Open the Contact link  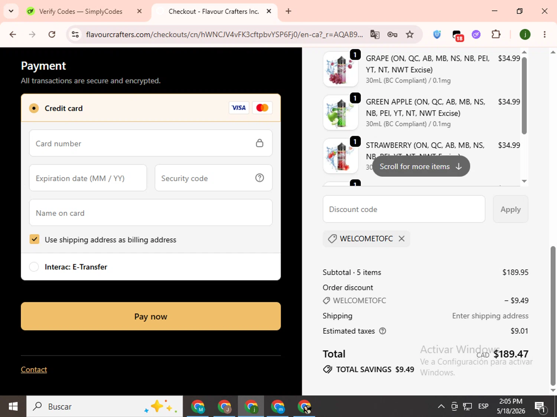click(34, 370)
